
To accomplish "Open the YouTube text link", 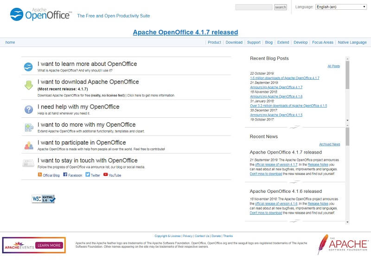I will point(115,175).
